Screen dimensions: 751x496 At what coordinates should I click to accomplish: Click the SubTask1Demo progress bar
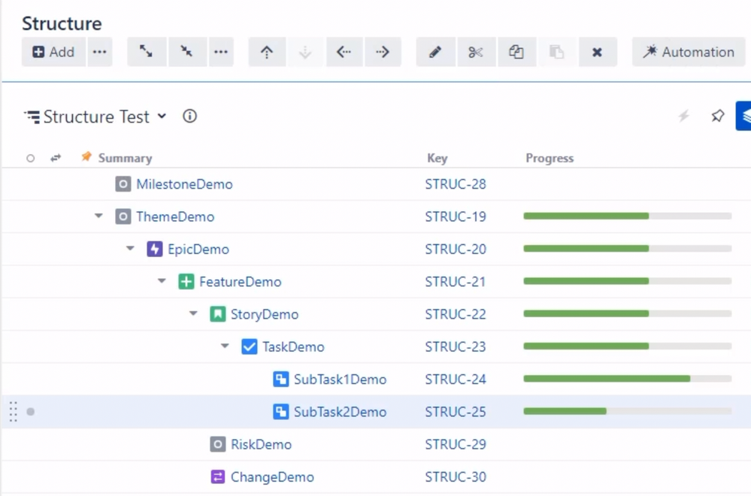click(628, 379)
